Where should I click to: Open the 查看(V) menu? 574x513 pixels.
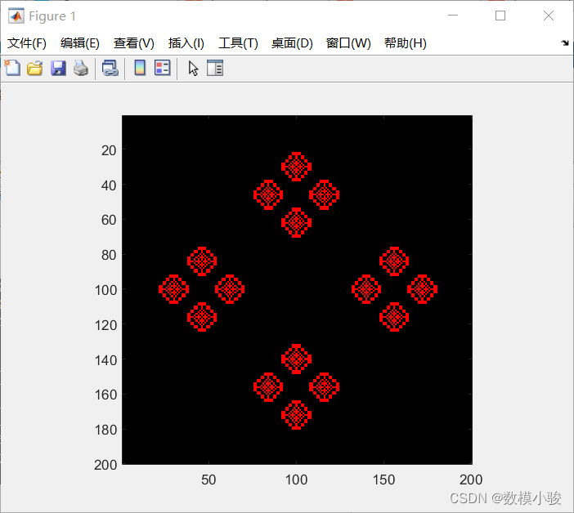click(x=133, y=43)
